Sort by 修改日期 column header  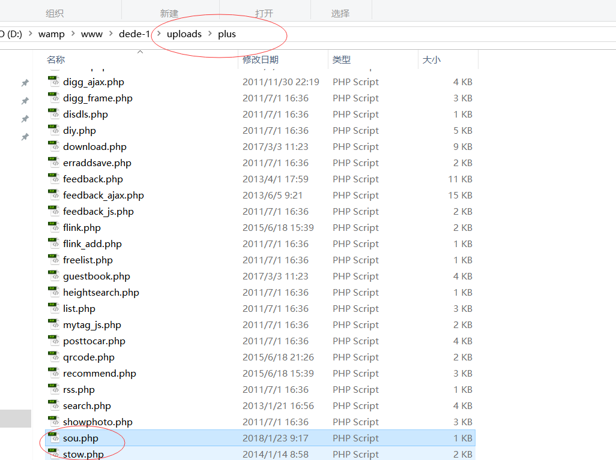(x=260, y=60)
